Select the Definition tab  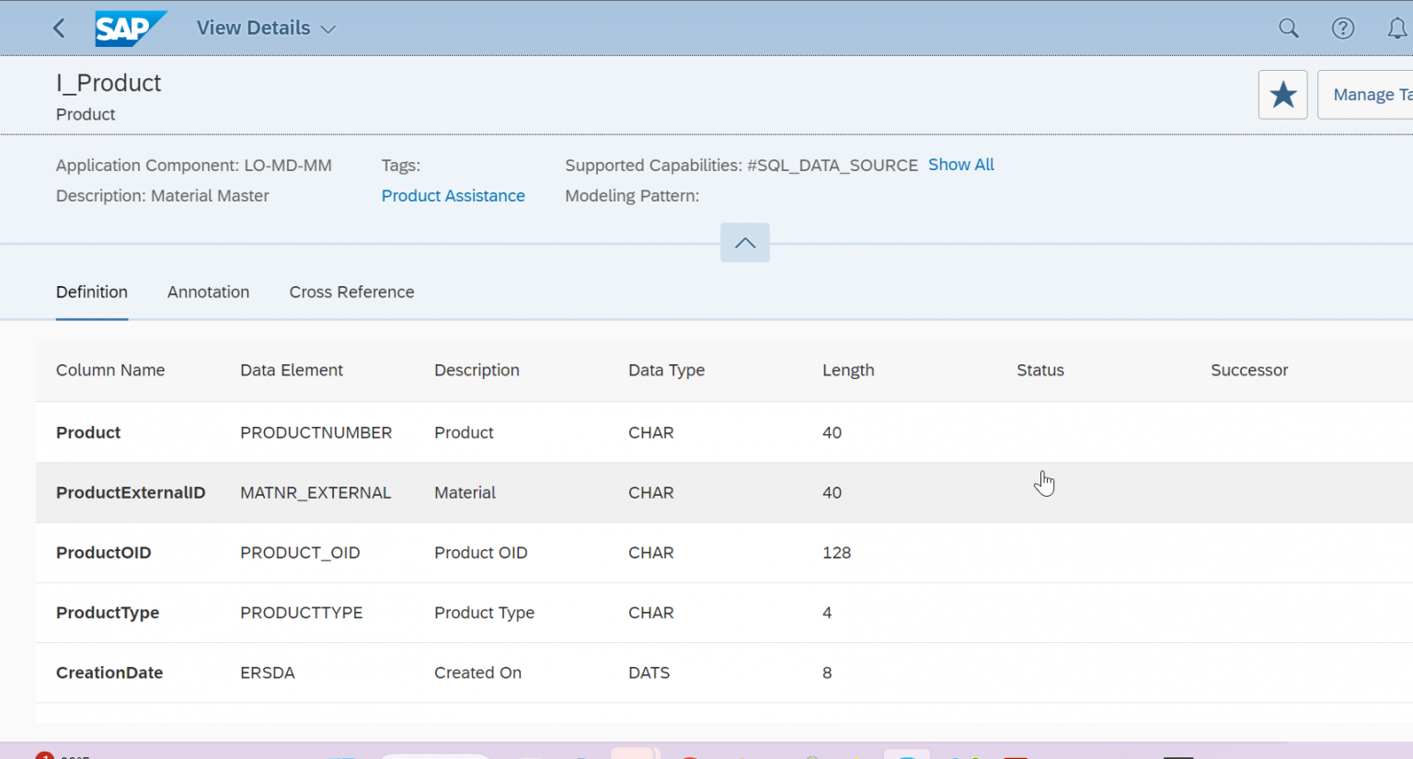click(91, 292)
